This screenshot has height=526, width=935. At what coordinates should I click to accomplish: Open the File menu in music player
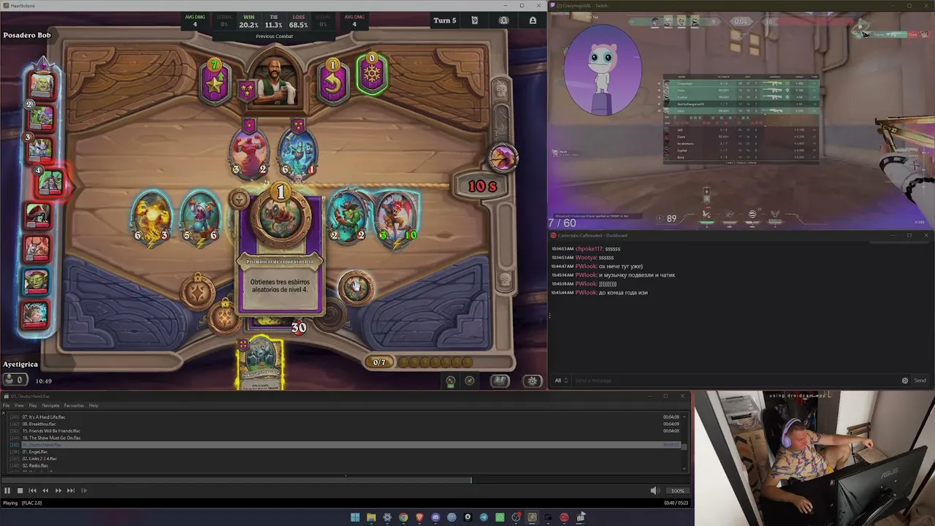point(7,405)
